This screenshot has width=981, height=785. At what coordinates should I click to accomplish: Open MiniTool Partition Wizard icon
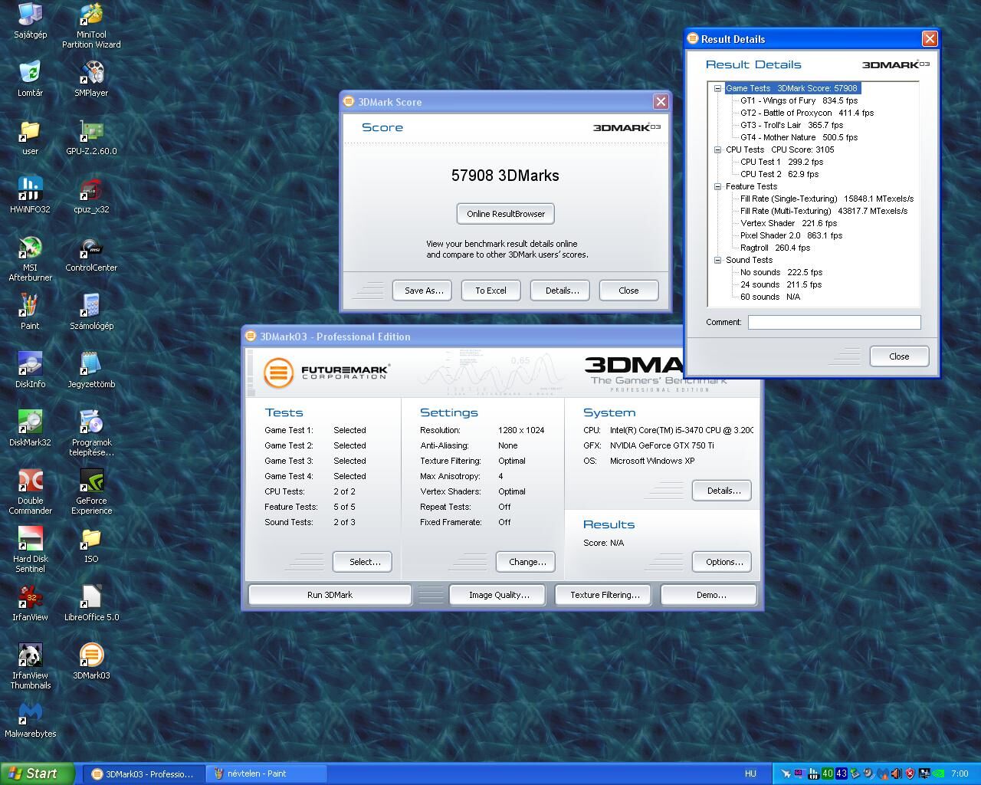[x=91, y=25]
